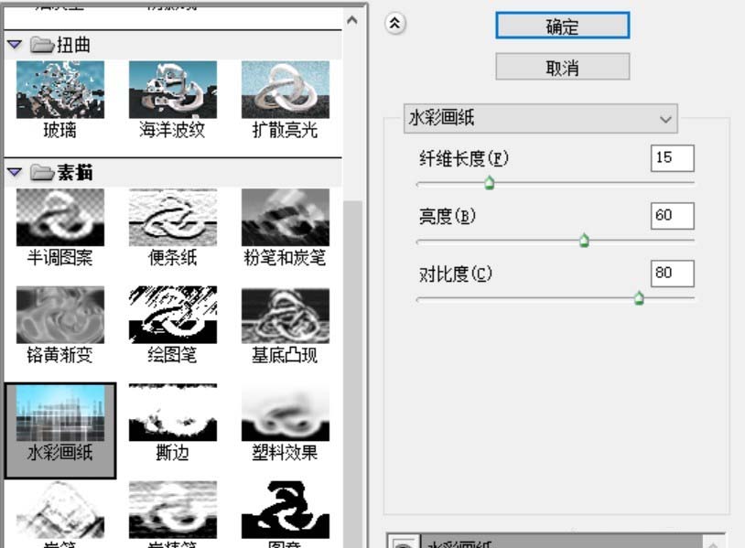Click the 亮度 slider handle
745x548 pixels.
[x=584, y=241]
